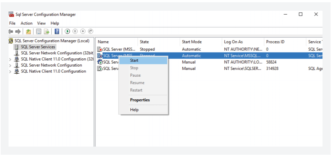
Task: Click the Back arrow in the toolbar
Action: click(x=11, y=31)
